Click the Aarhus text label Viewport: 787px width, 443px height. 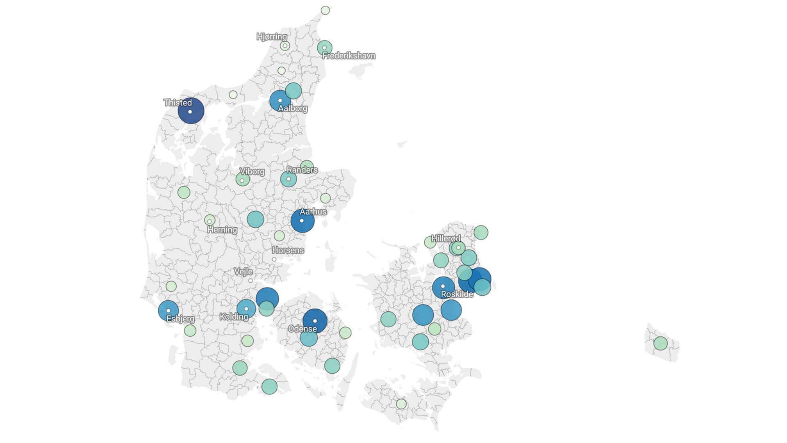[x=313, y=212]
